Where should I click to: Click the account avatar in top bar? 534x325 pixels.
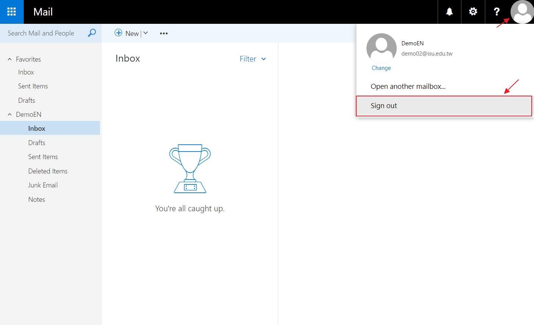click(x=522, y=12)
